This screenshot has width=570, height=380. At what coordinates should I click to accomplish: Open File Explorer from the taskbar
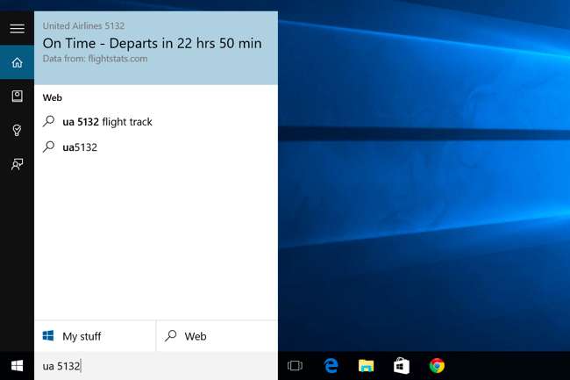pos(366,366)
